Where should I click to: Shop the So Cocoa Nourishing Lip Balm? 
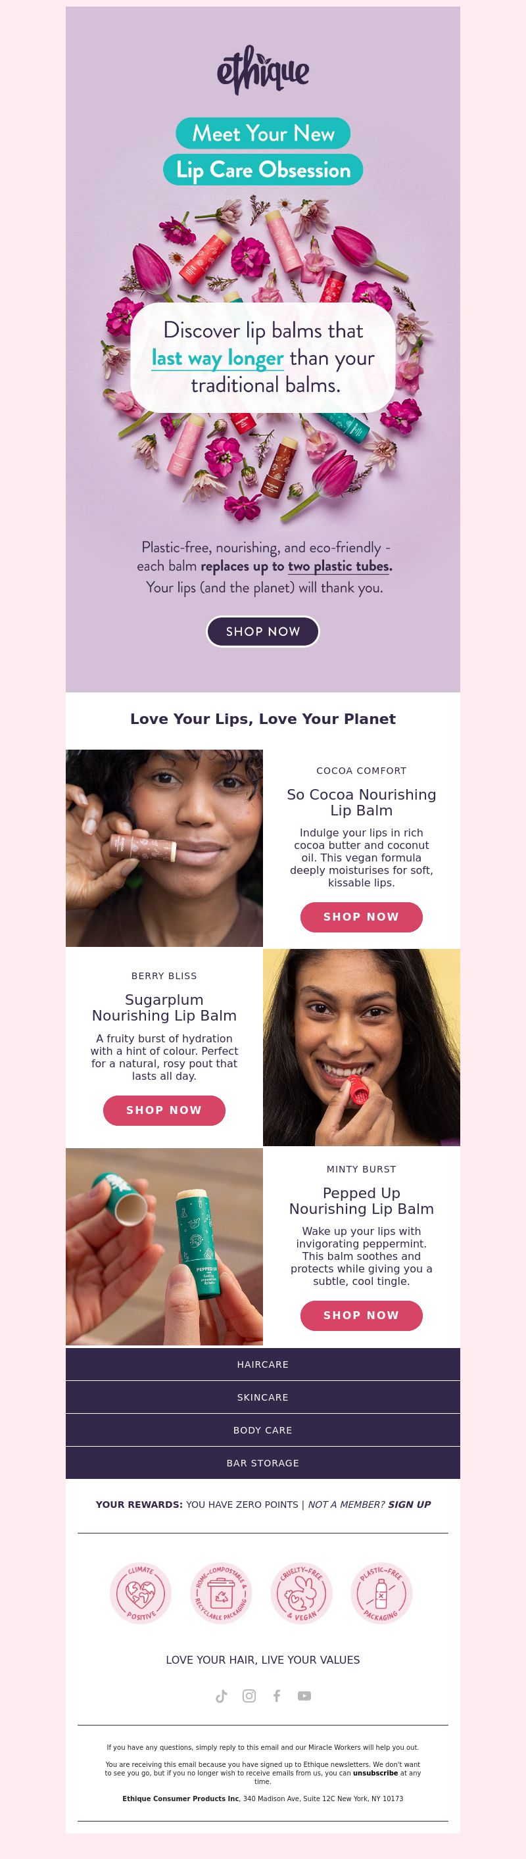point(362,917)
